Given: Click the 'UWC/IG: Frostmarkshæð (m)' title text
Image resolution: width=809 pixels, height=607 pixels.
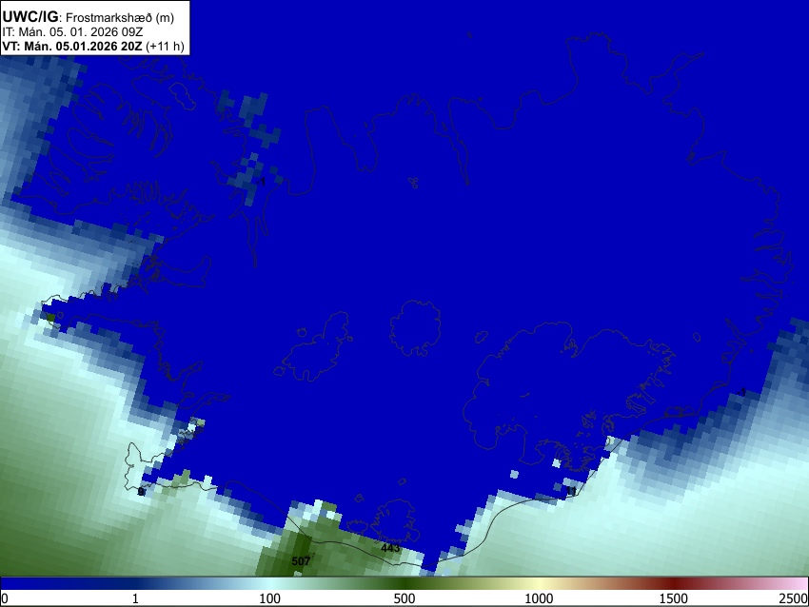Looking at the screenshot, I should 89,17.
